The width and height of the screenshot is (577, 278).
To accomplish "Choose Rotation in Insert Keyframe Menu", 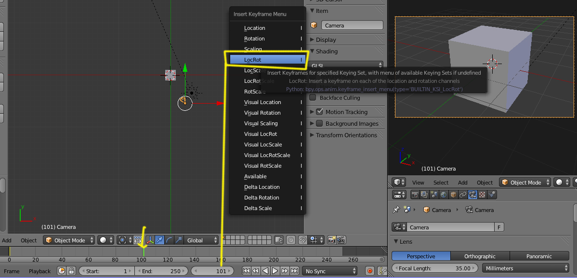I will click(267, 39).
